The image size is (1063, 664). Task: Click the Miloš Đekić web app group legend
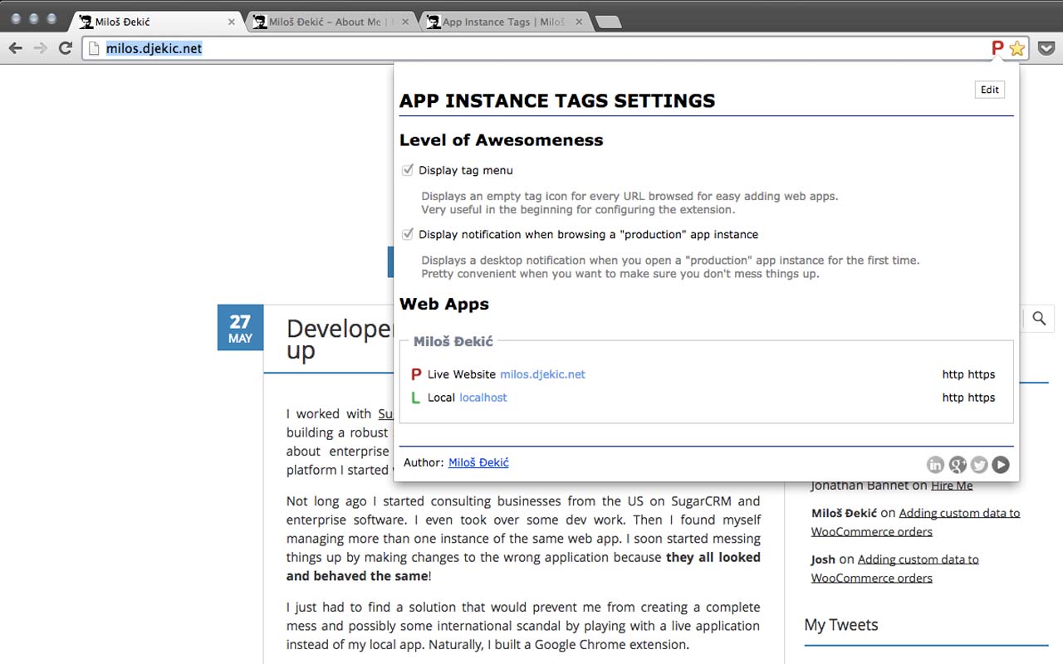[x=453, y=341]
